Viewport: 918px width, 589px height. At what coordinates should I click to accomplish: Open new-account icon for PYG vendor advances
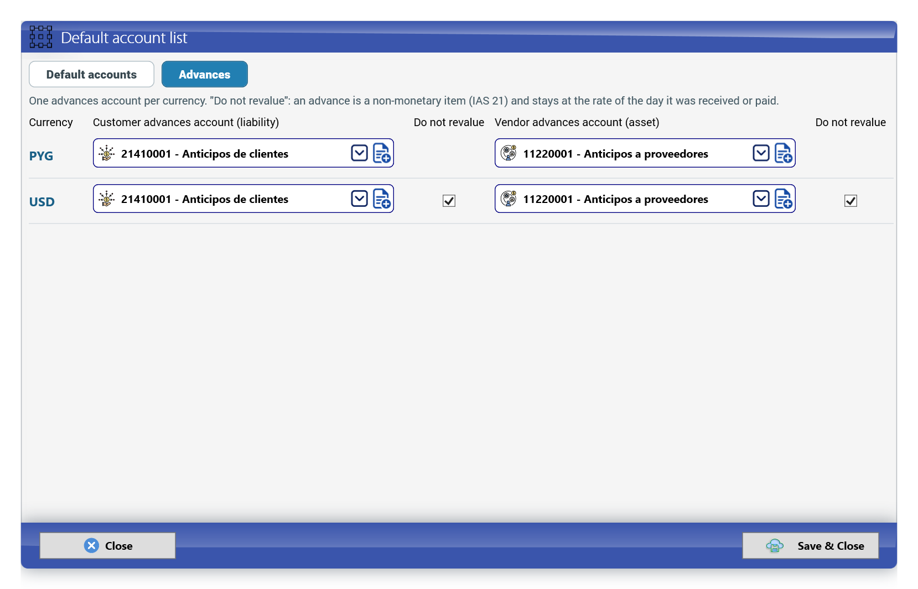click(x=784, y=153)
